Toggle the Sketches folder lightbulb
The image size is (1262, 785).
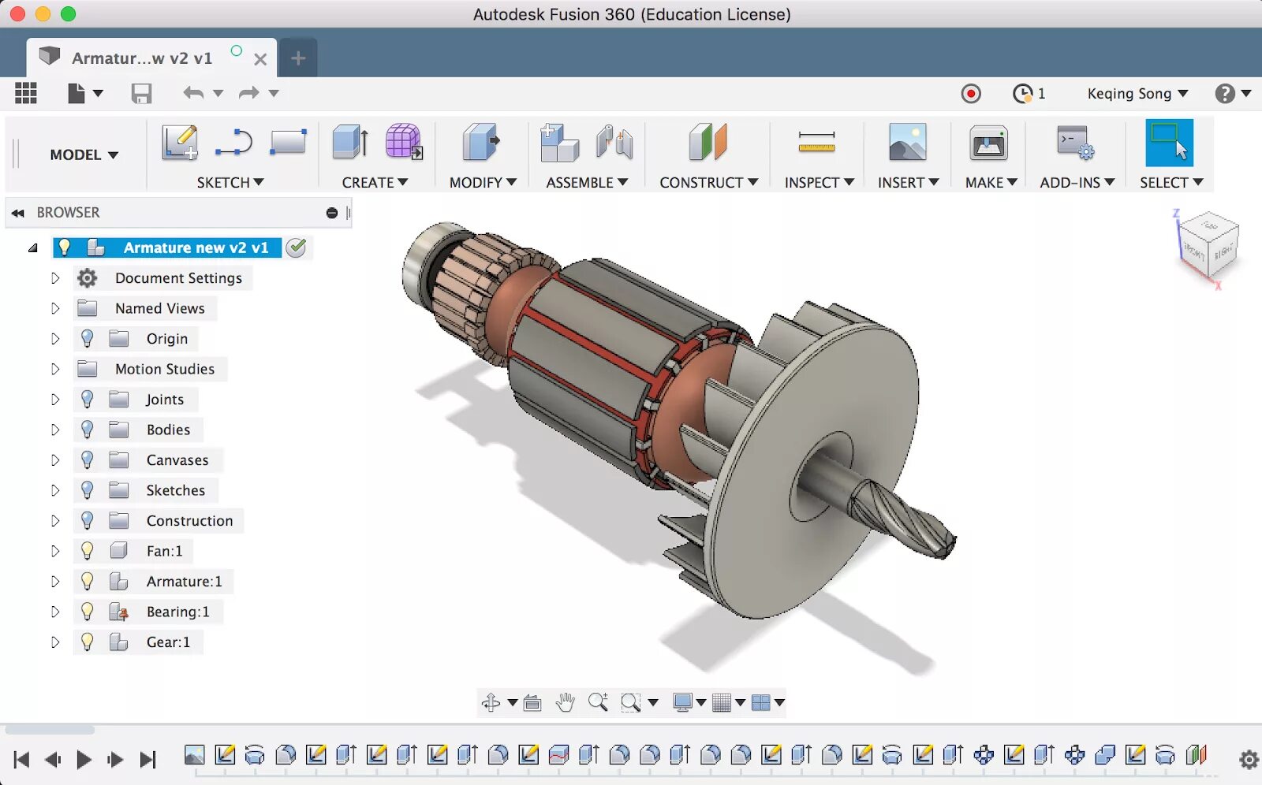pos(88,490)
